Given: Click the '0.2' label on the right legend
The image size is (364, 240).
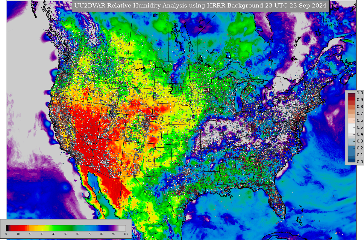Looking at the screenshot, I should tap(360, 148).
